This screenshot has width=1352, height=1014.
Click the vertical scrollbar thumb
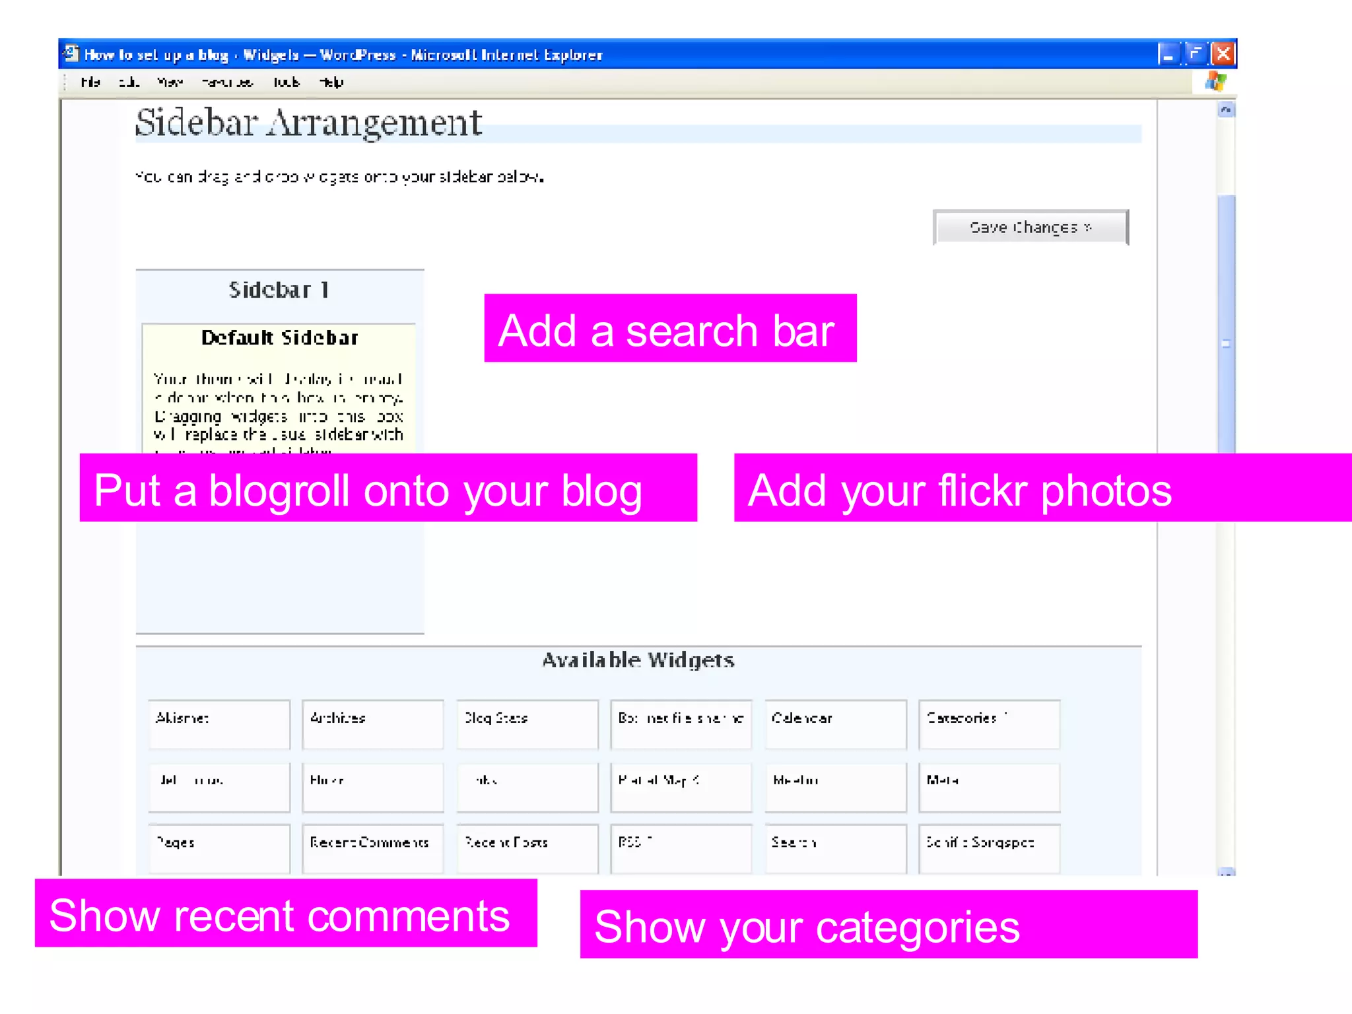click(1226, 323)
